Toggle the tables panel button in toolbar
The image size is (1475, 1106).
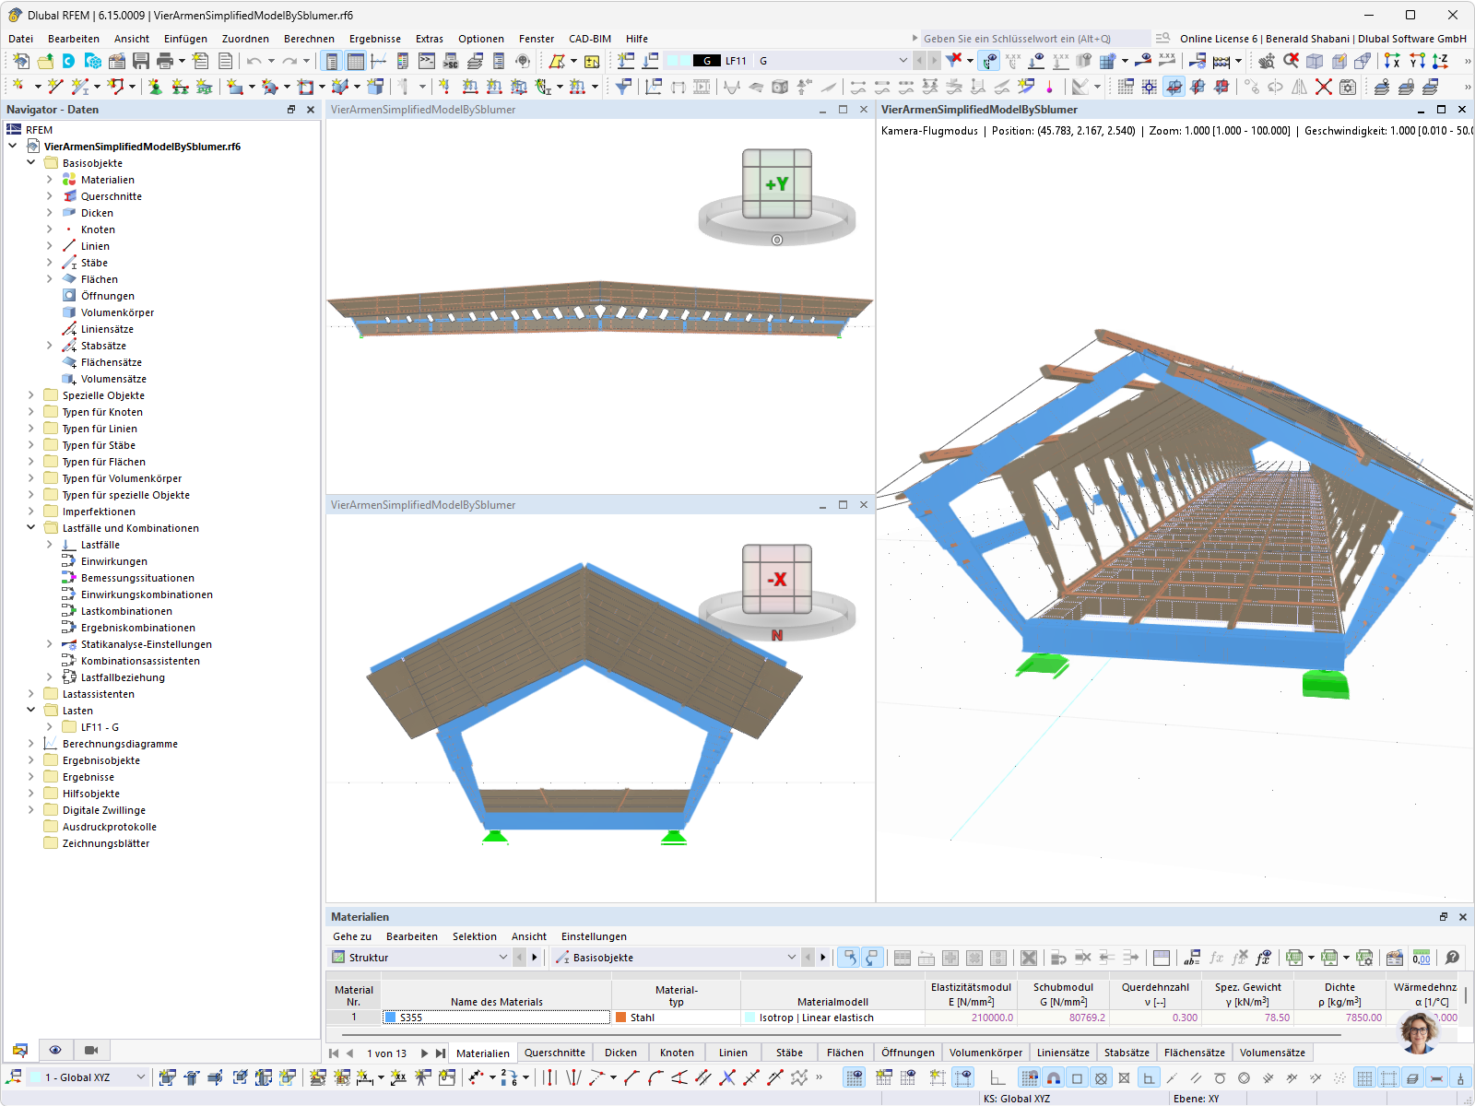click(355, 61)
